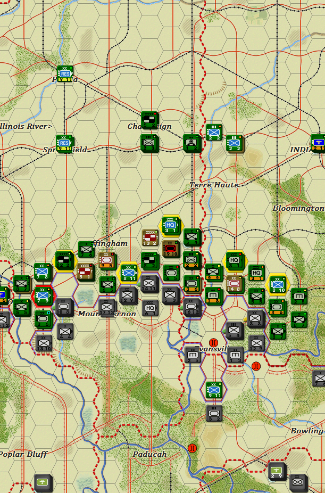
Task: Select the gray 2-9 air unit
Action: [x=277, y=471]
